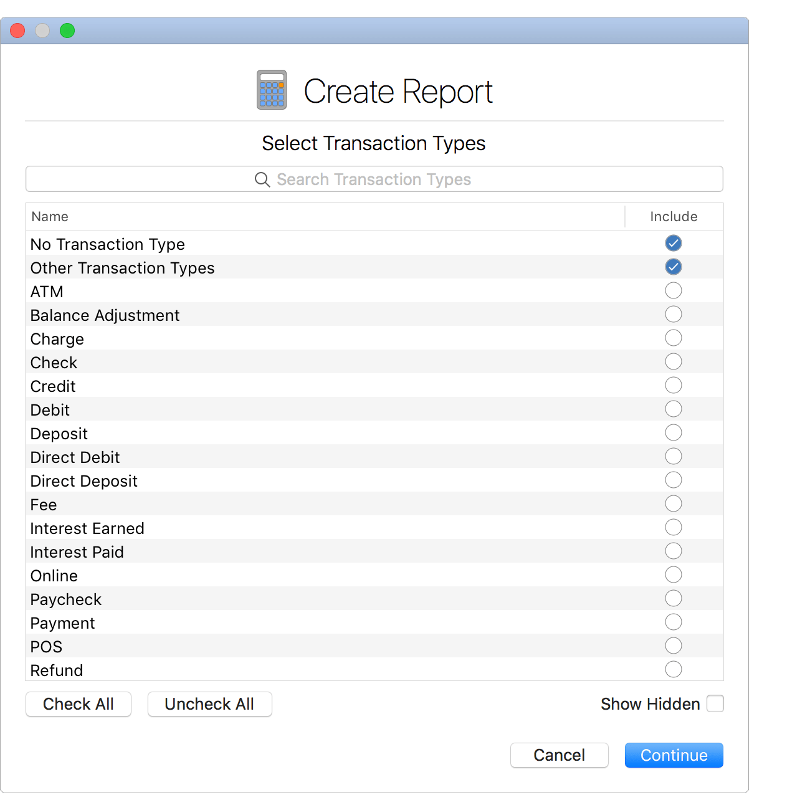Click the calculator icon beside Create Report
The width and height of the screenshot is (810, 810).
(272, 90)
